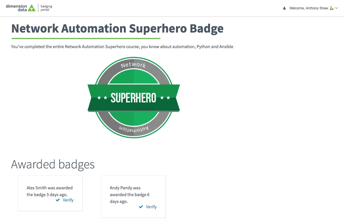
Task: Click the user silhouette icon
Action: (284, 8)
